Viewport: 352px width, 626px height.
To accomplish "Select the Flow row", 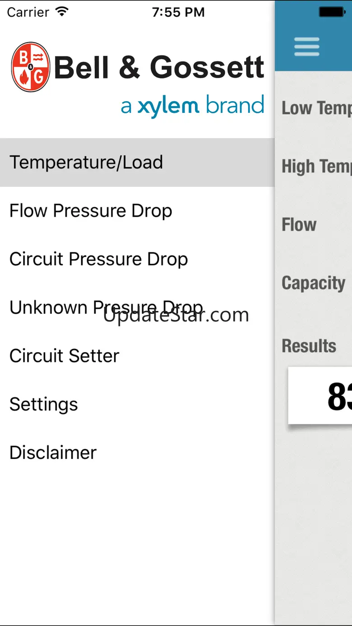I will click(299, 224).
